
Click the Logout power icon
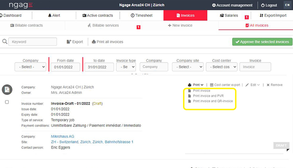(x=263, y=5)
